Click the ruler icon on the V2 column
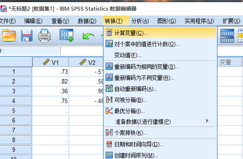Screen dimensions: 243x159 click(83, 62)
